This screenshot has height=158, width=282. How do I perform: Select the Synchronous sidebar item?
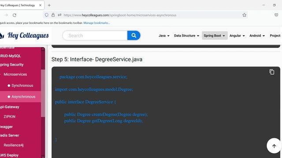[22, 86]
